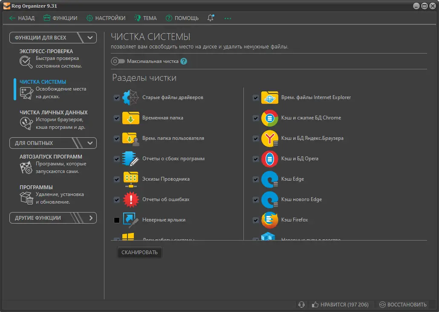This screenshot has width=439, height=312.
Task: Toggle the Максимальная чистка switch
Action: 118,61
